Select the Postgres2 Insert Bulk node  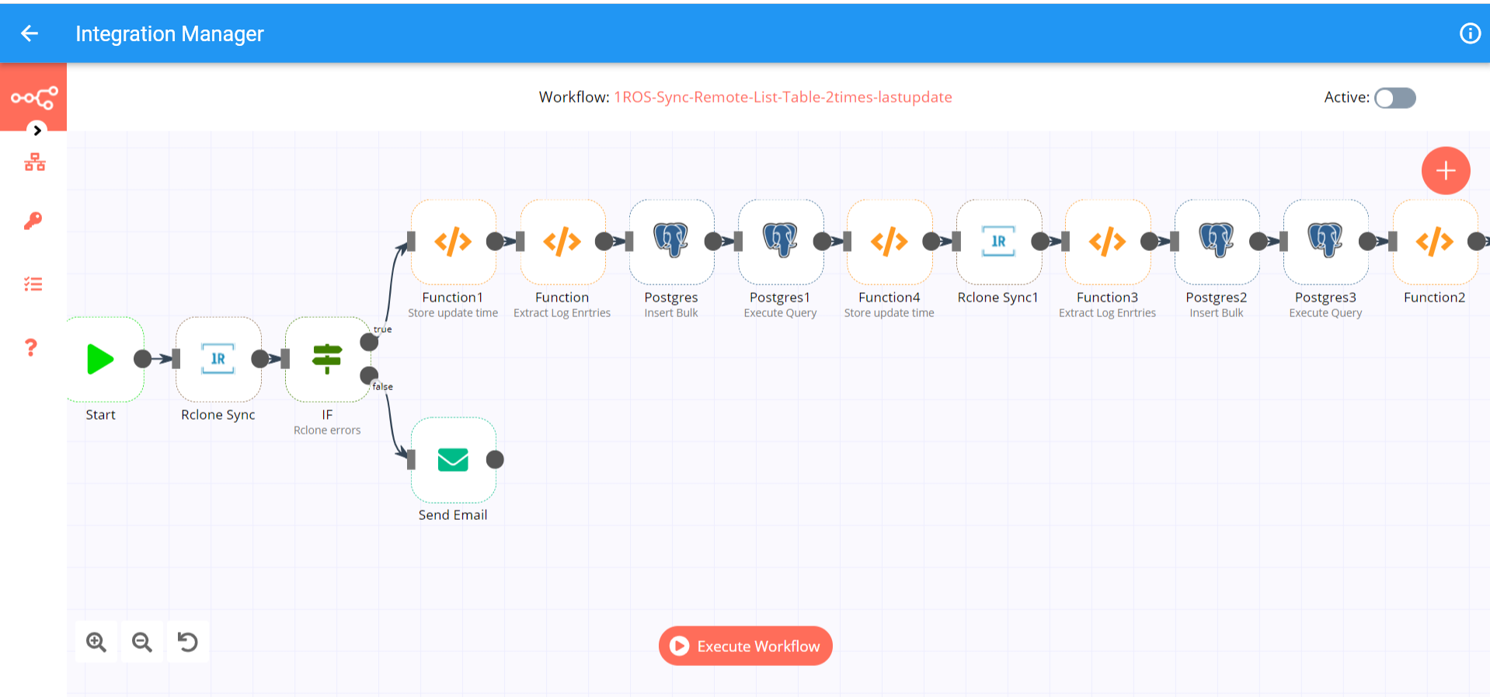pos(1217,242)
